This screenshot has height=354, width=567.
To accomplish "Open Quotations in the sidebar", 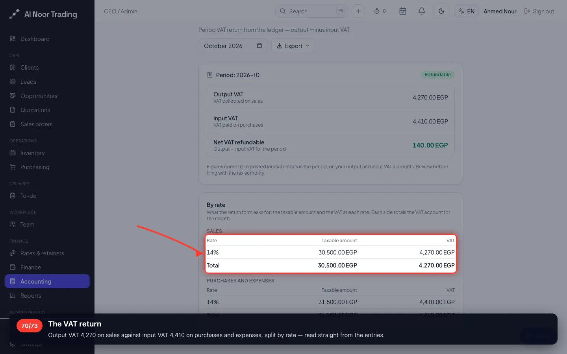I will [47, 110].
